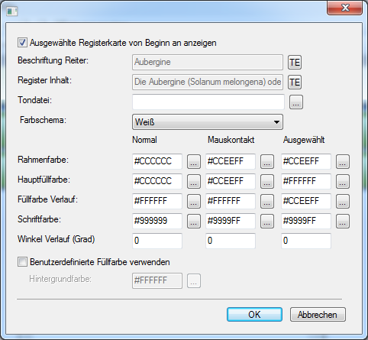Click the Tondatei text field
The image size is (368, 340).
coord(208,102)
